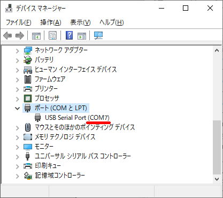223x198 pixels.
Task: Maximize the デバイス マネージャー window
Action: pos(186,8)
